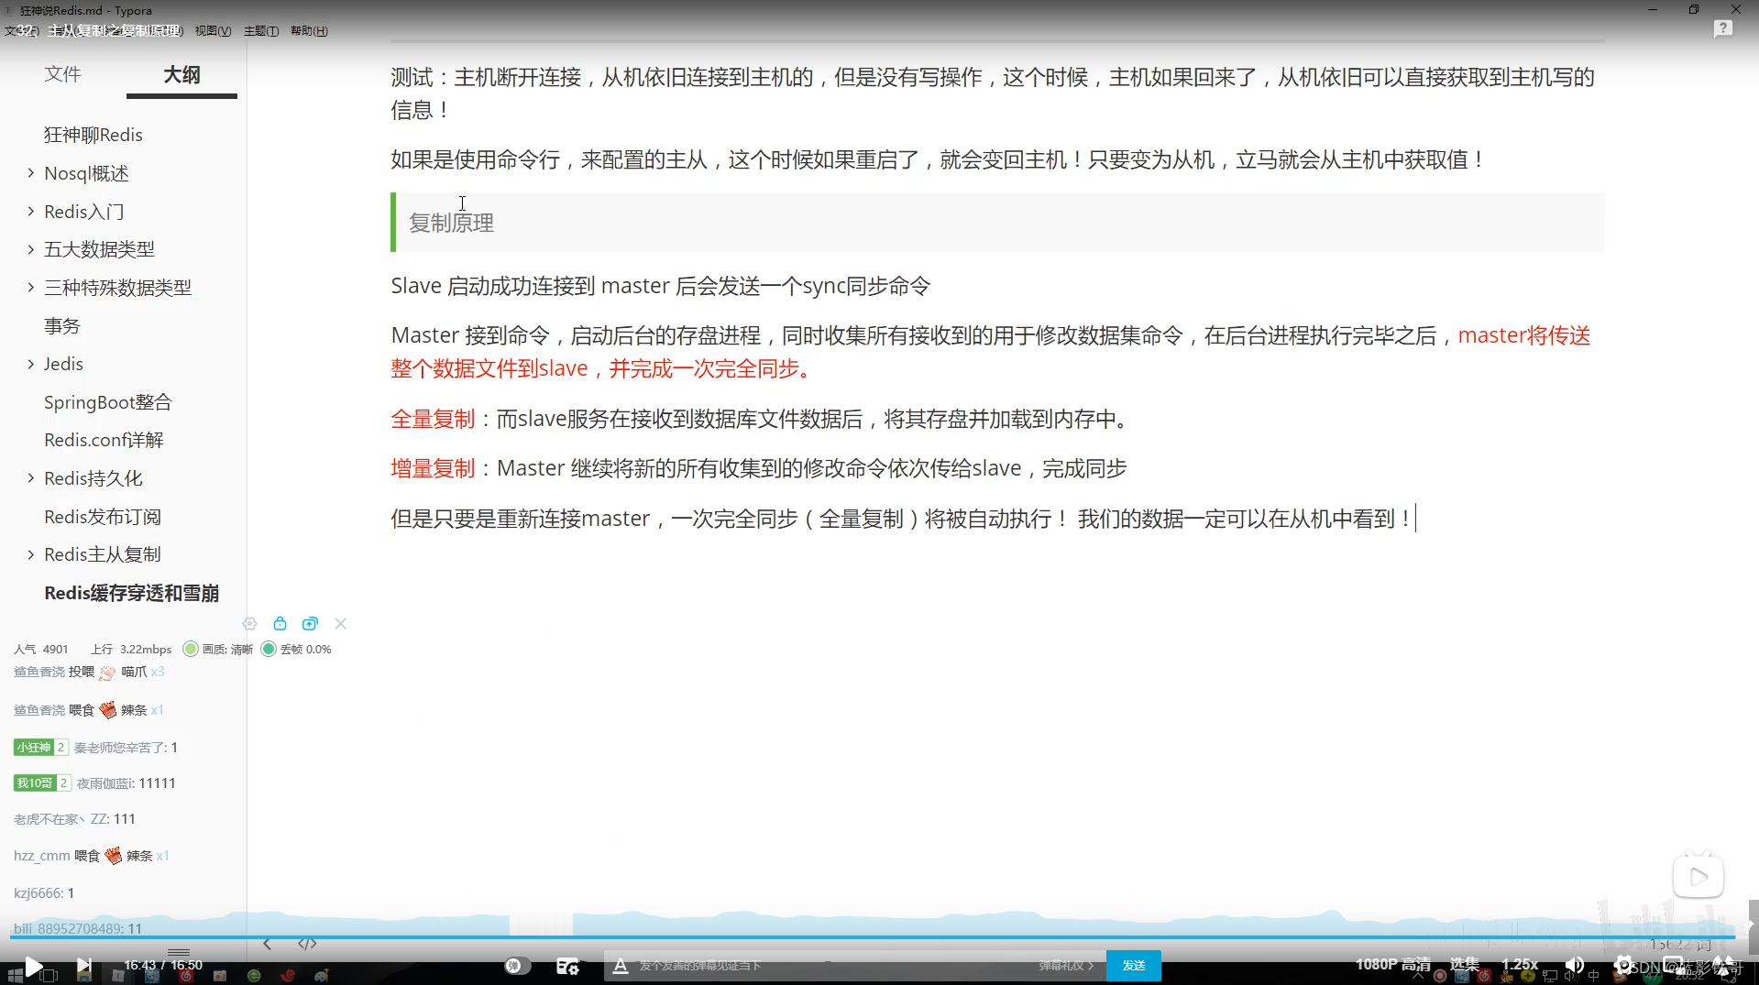Screen dimensions: 1759x985
Task: Skip to the next episode
Action: tap(83, 966)
